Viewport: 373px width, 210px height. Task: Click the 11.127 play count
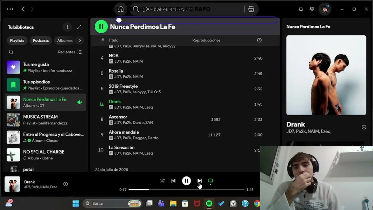tap(214, 135)
